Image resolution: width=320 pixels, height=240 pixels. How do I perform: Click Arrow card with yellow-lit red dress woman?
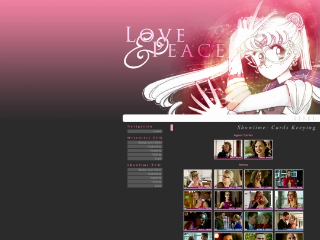[198, 200]
